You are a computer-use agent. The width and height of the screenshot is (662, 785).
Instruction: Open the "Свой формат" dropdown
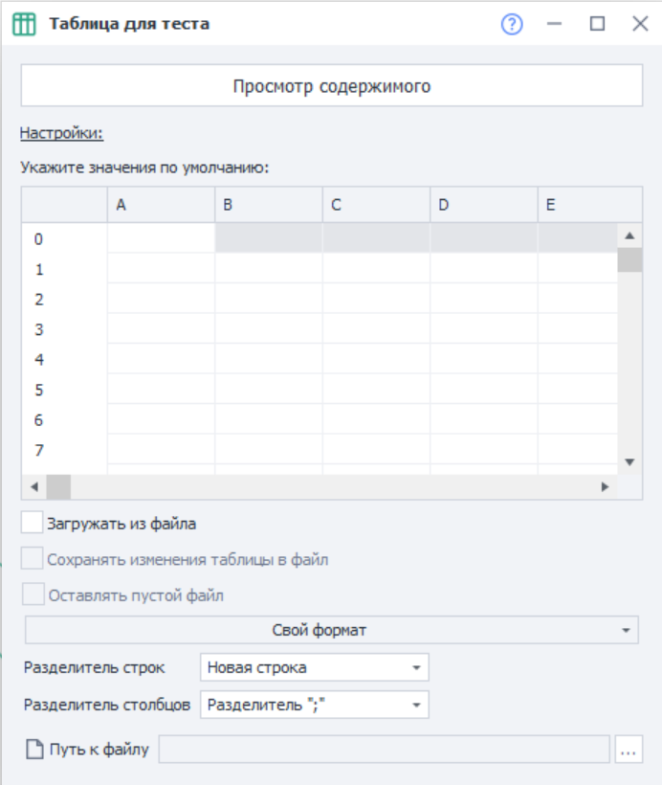pyautogui.click(x=331, y=628)
